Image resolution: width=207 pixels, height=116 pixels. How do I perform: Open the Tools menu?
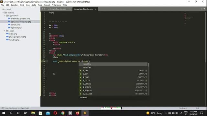pyautogui.click(x=40, y=5)
